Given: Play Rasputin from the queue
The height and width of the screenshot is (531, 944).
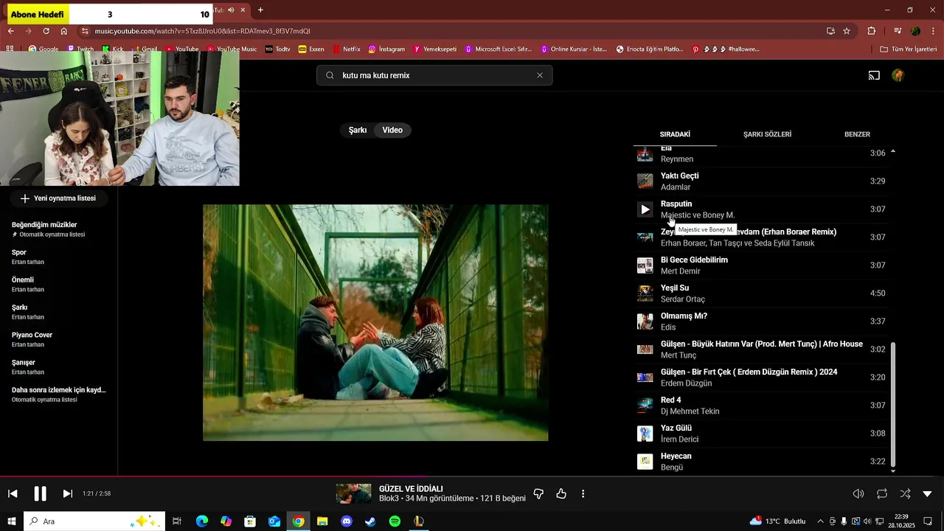Looking at the screenshot, I should [645, 209].
